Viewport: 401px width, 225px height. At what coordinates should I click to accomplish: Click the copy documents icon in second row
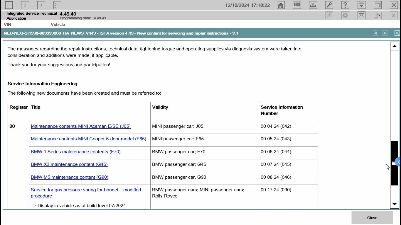tap(329, 16)
